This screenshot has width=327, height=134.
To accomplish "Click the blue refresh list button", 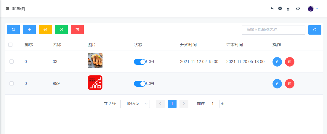I will (x=13, y=30).
